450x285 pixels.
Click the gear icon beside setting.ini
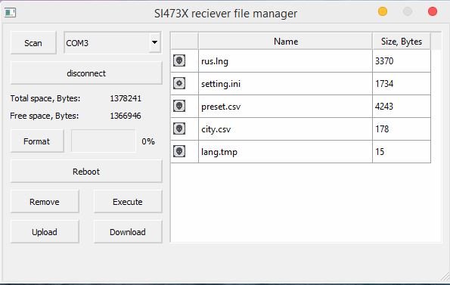tap(179, 83)
